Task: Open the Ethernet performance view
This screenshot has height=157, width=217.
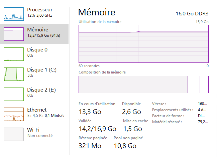Action: pyautogui.click(x=37, y=110)
